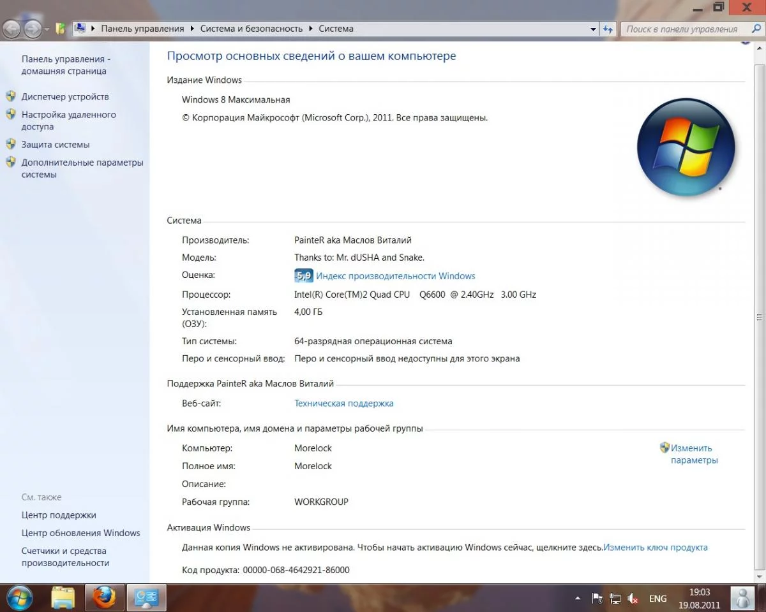Screen dimensions: 766x612
Task: Open 'Центр обновления Windows' link
Action: point(81,533)
